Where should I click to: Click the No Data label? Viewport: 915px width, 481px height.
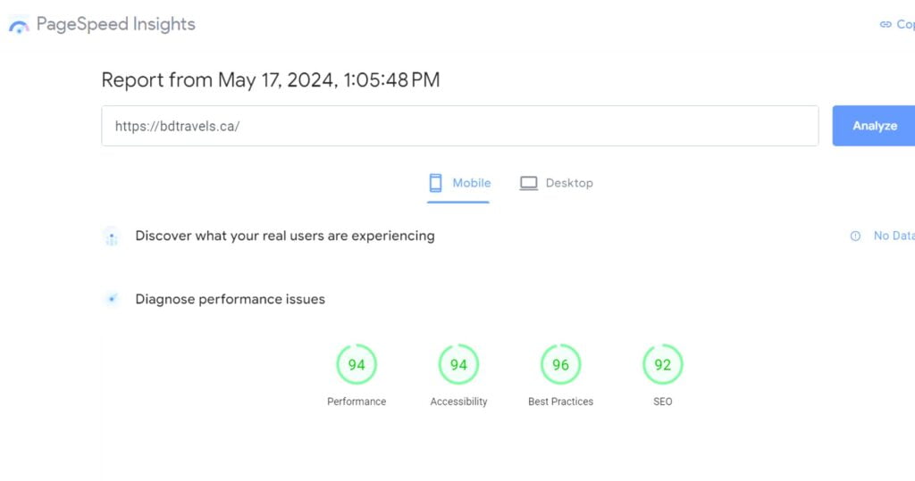pos(894,236)
